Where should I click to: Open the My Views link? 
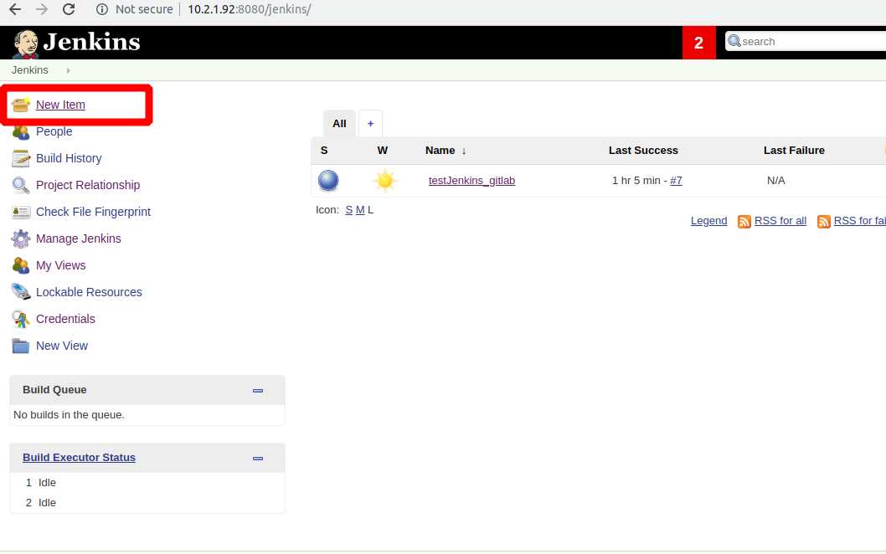(61, 265)
